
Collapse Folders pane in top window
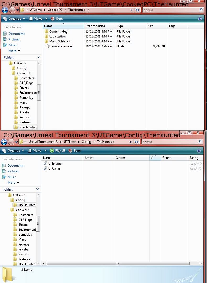click(x=39, y=57)
